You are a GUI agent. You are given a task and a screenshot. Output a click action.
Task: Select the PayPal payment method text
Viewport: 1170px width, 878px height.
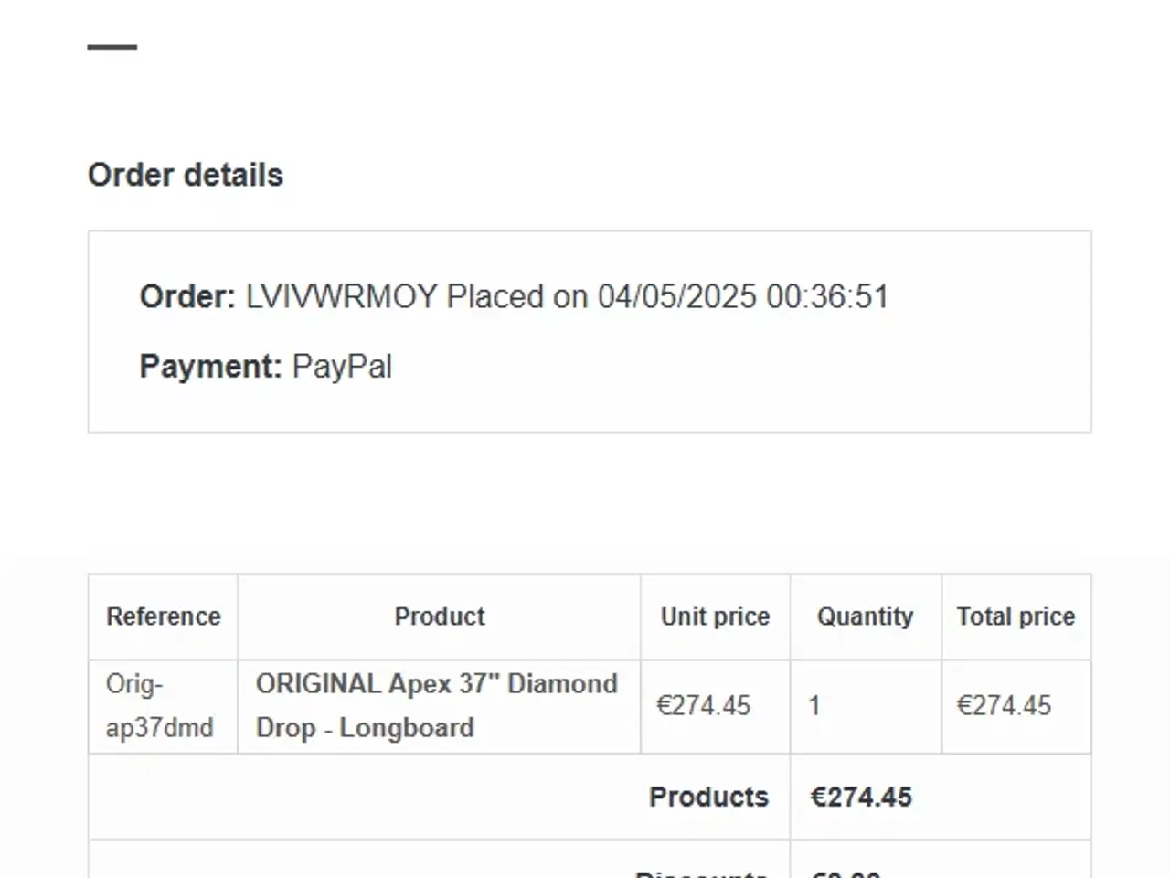[x=342, y=367]
